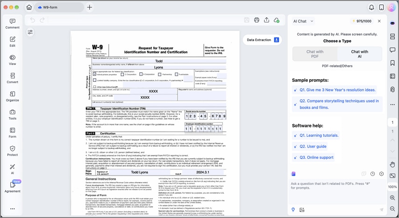The image size is (399, 218).
Task: Open the AI tool in left sidebar
Action: [x=12, y=169]
